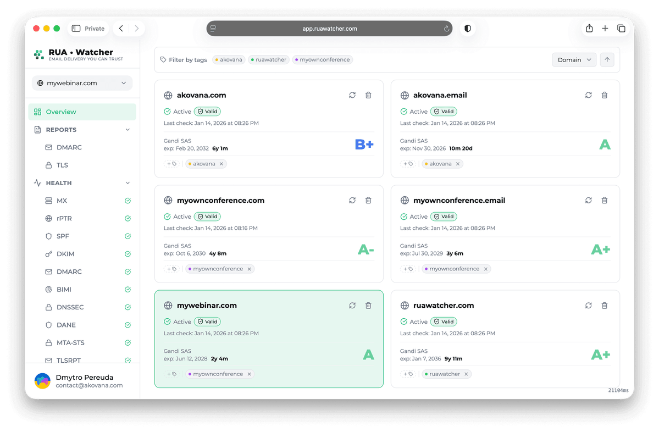
Task: Toggle ascending sort order arrow button
Action: pos(607,60)
